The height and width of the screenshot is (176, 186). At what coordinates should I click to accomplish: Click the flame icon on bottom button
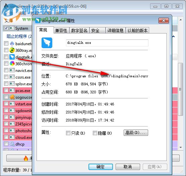(26, 158)
